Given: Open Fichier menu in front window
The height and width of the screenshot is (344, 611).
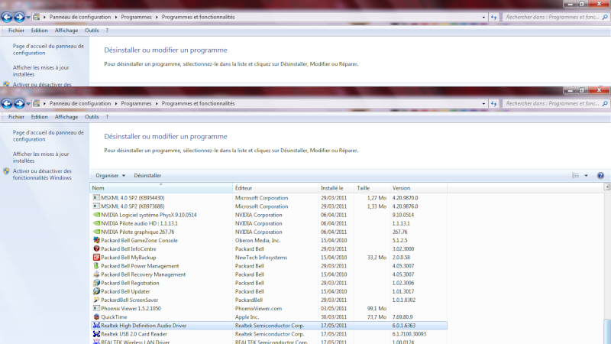Looking at the screenshot, I should click(x=16, y=117).
